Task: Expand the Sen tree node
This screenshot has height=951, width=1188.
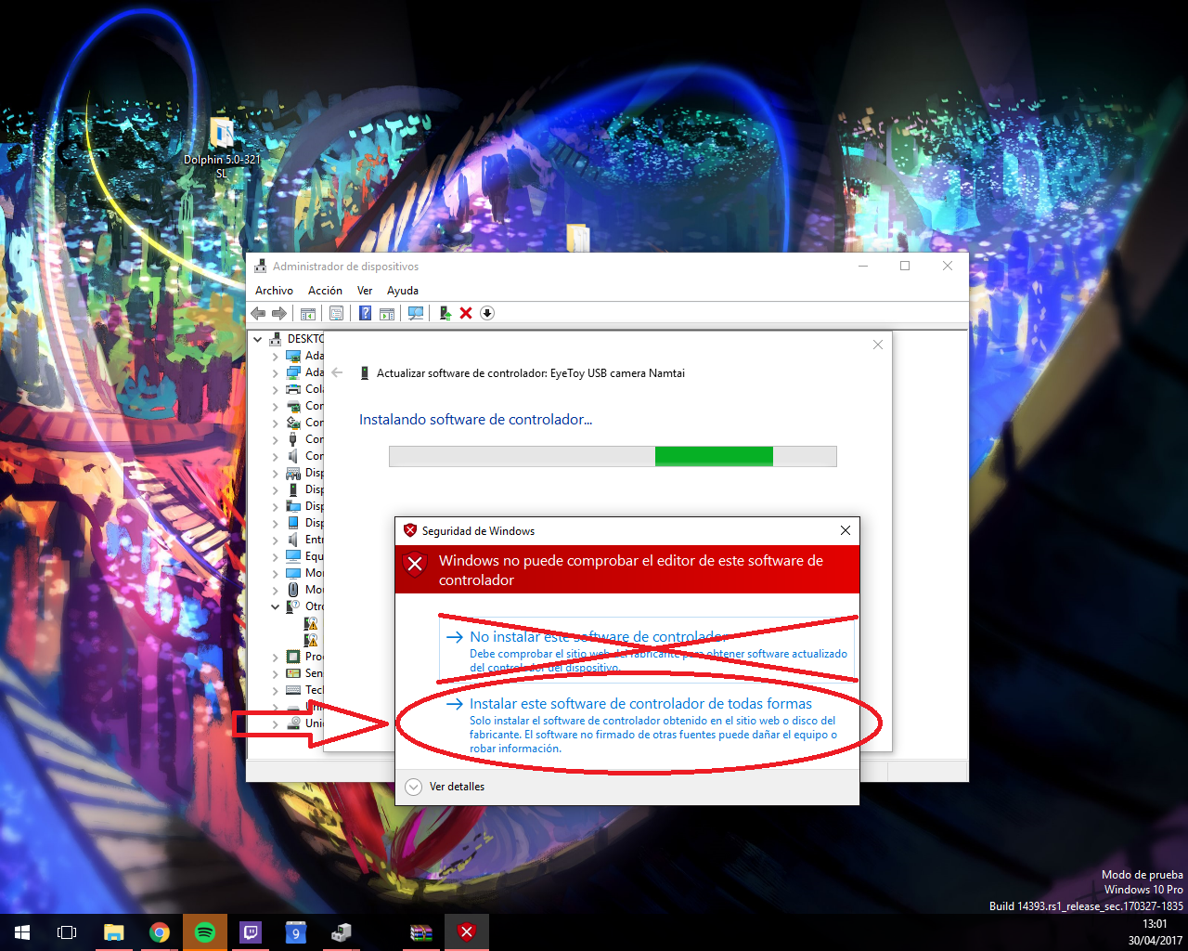Action: point(275,673)
